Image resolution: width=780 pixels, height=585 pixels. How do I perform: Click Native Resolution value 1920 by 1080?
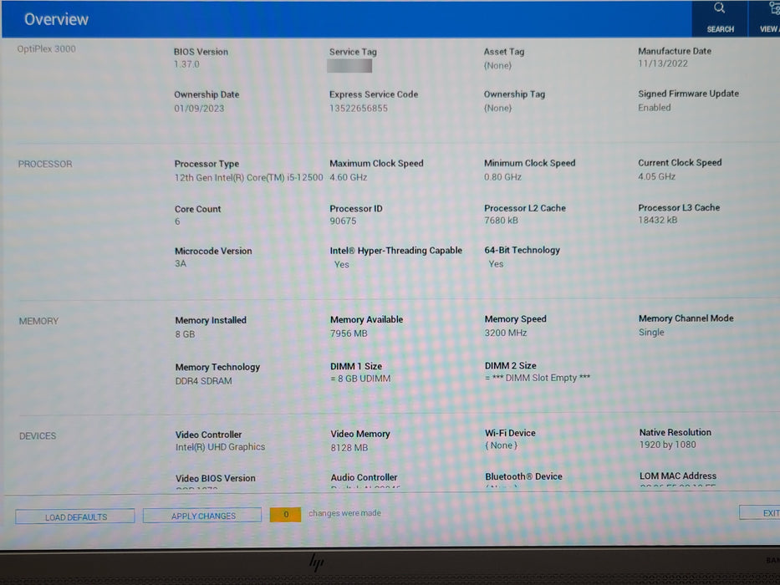pyautogui.click(x=668, y=445)
